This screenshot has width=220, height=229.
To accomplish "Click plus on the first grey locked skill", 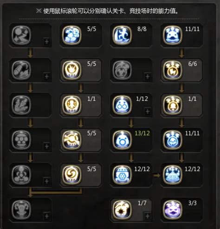I will [x=46, y=41].
